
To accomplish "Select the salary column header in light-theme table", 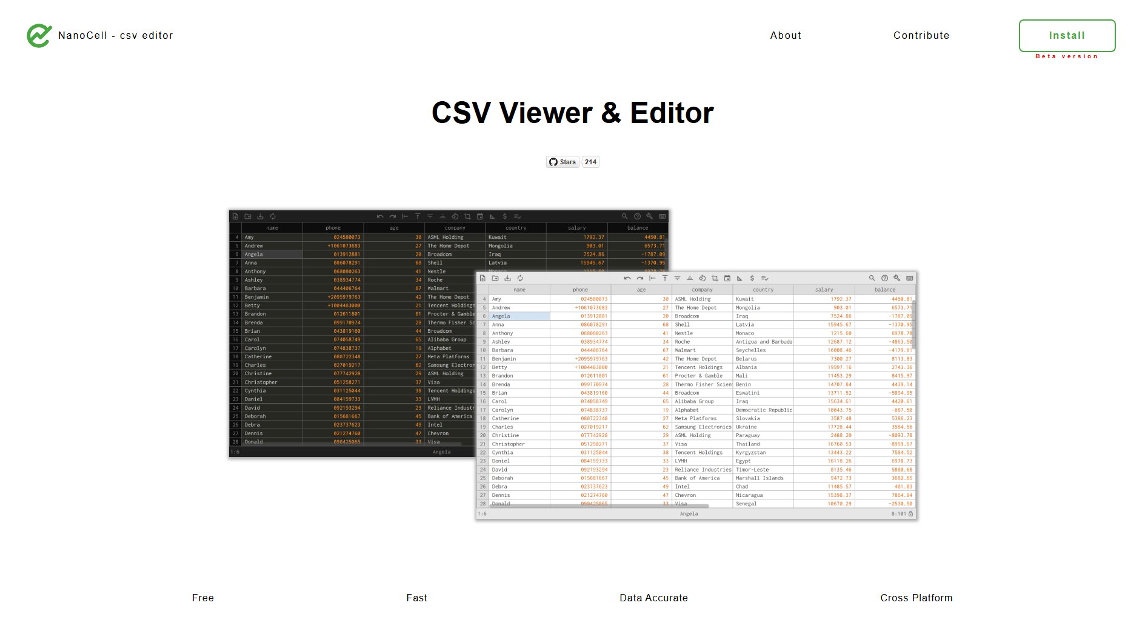I will point(824,290).
